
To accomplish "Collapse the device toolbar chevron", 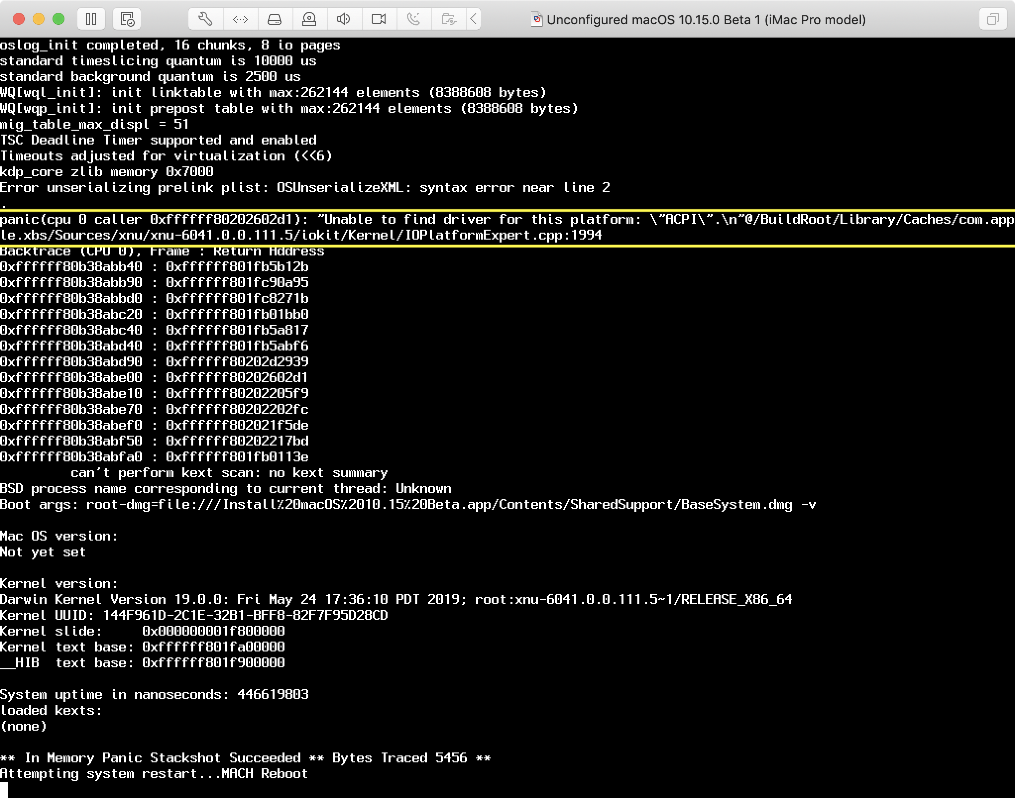I will click(473, 19).
